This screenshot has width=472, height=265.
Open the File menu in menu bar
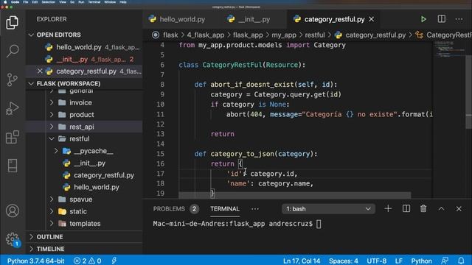[26, 2]
